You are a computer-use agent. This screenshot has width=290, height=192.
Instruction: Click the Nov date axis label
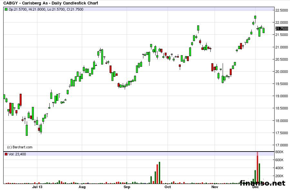[x=215, y=187]
